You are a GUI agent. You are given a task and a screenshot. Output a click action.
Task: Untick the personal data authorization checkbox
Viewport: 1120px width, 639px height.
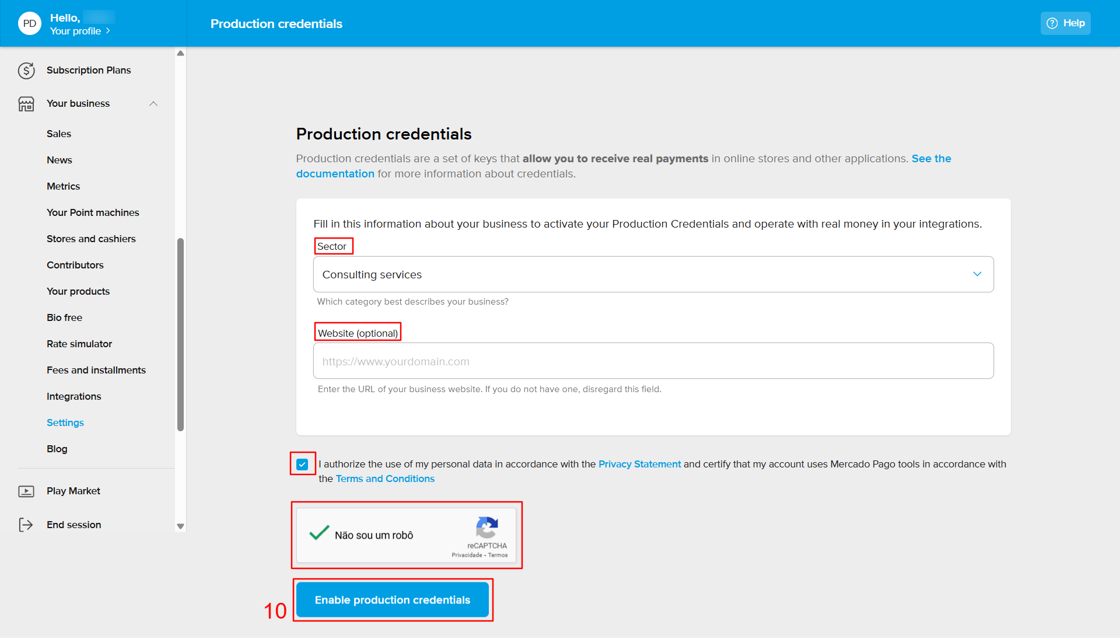point(302,465)
